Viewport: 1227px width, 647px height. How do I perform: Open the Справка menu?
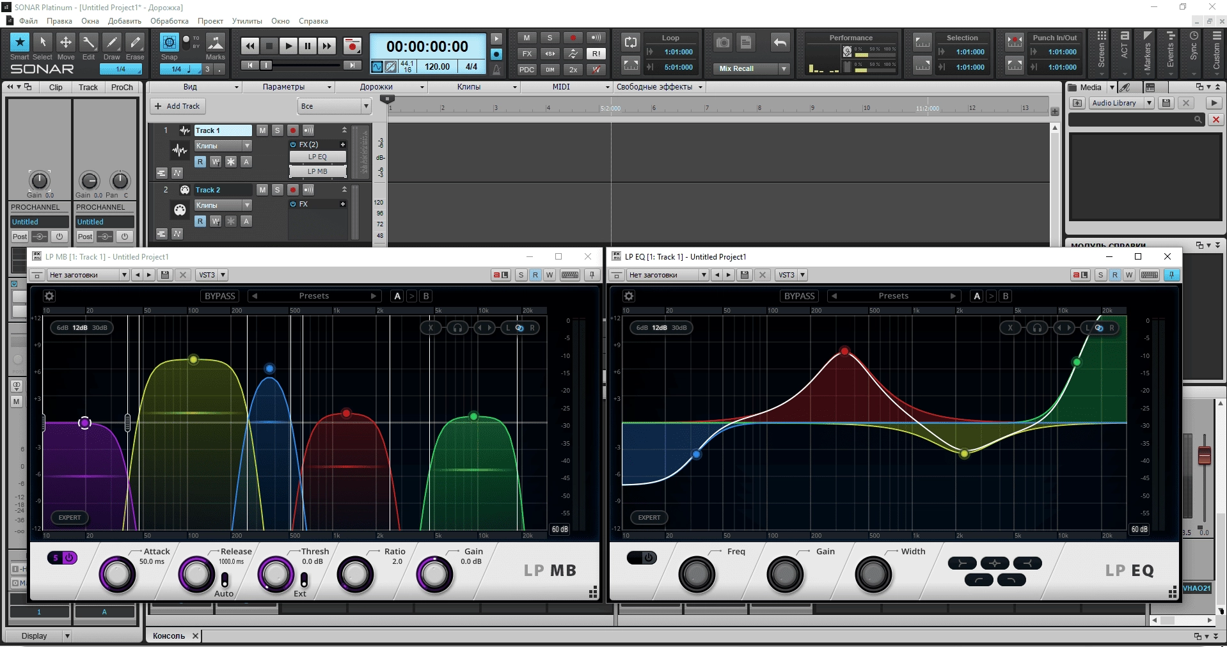313,21
